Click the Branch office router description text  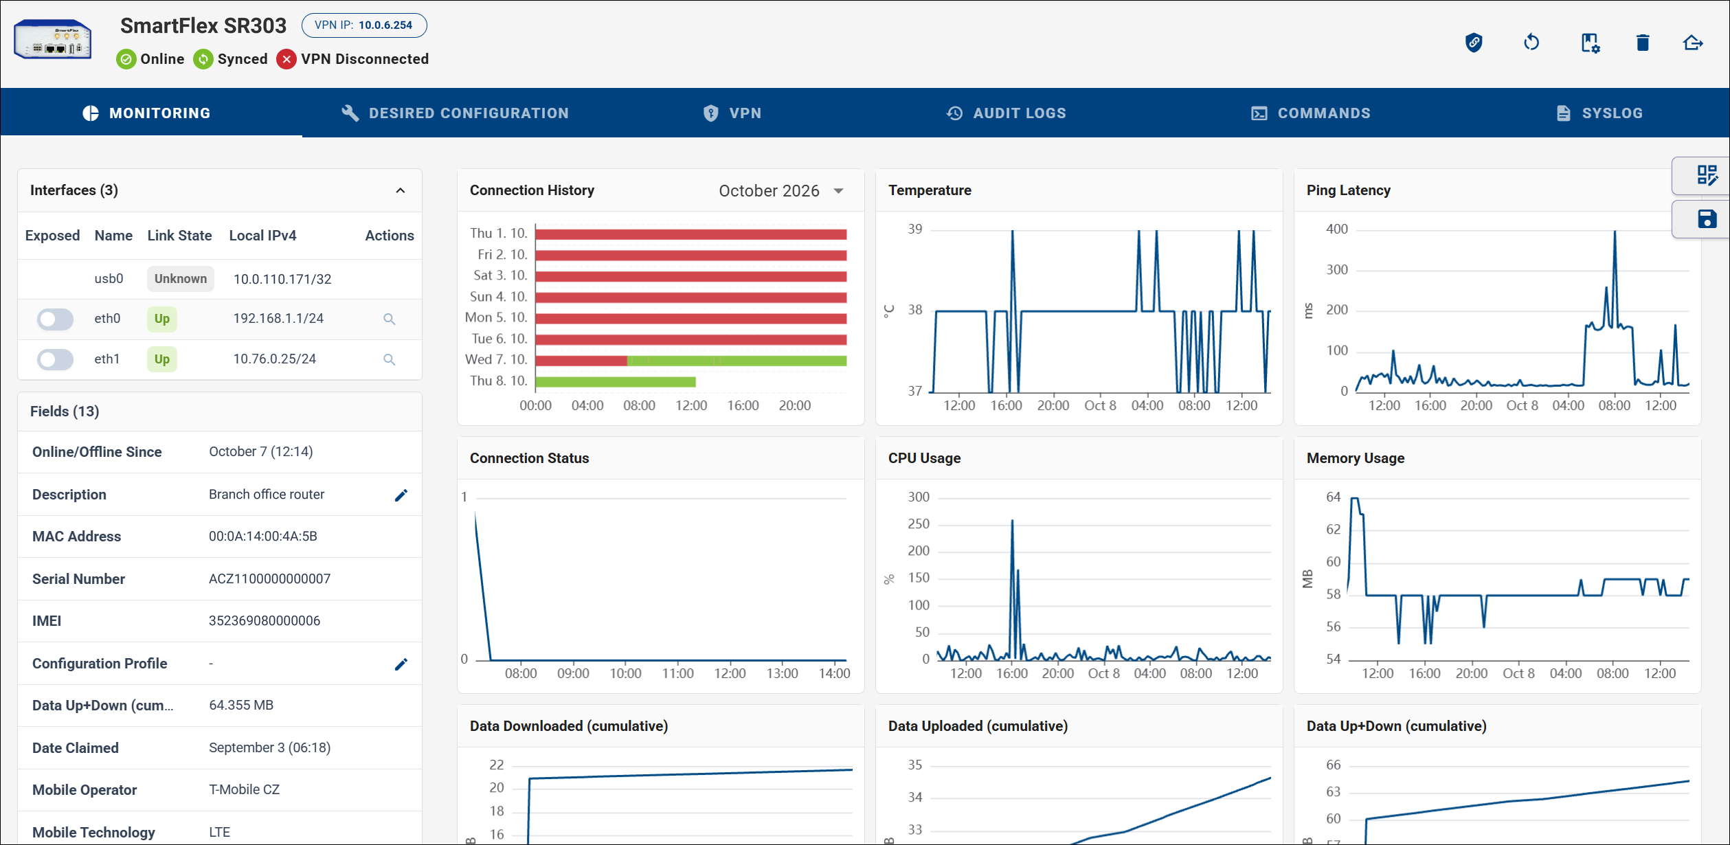pyautogui.click(x=267, y=495)
